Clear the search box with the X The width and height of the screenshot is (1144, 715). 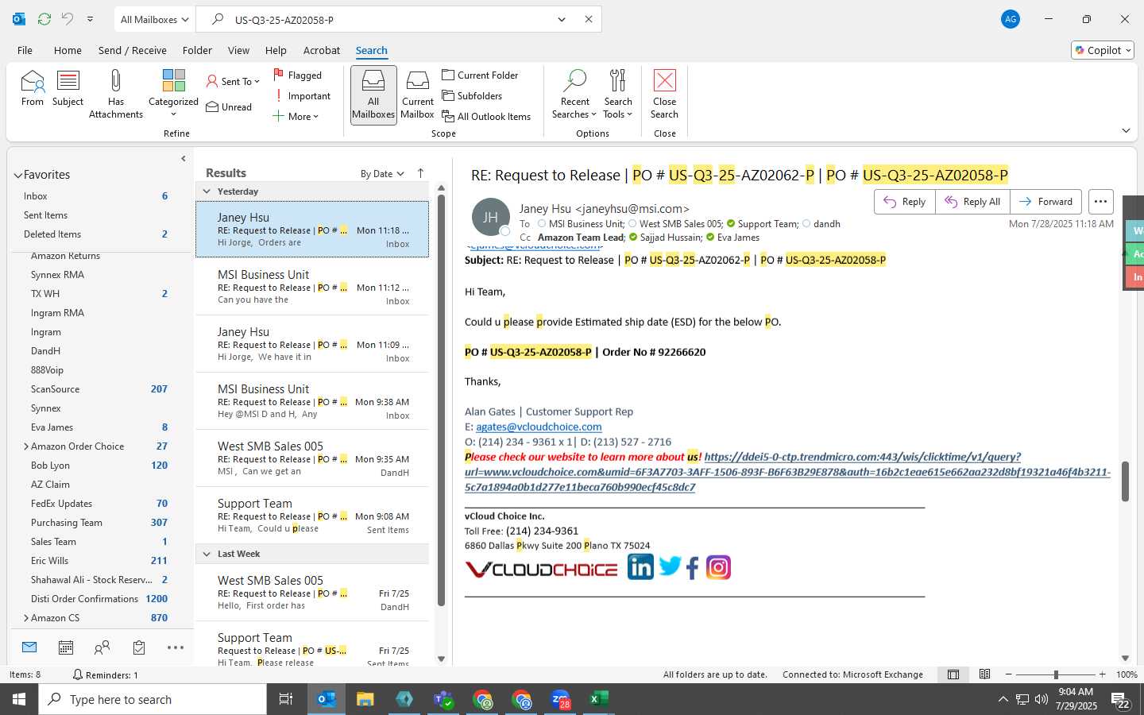click(x=589, y=19)
